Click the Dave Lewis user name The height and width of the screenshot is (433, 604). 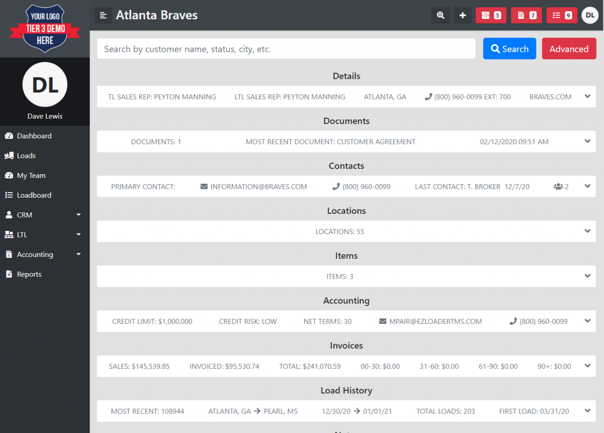pyautogui.click(x=45, y=116)
